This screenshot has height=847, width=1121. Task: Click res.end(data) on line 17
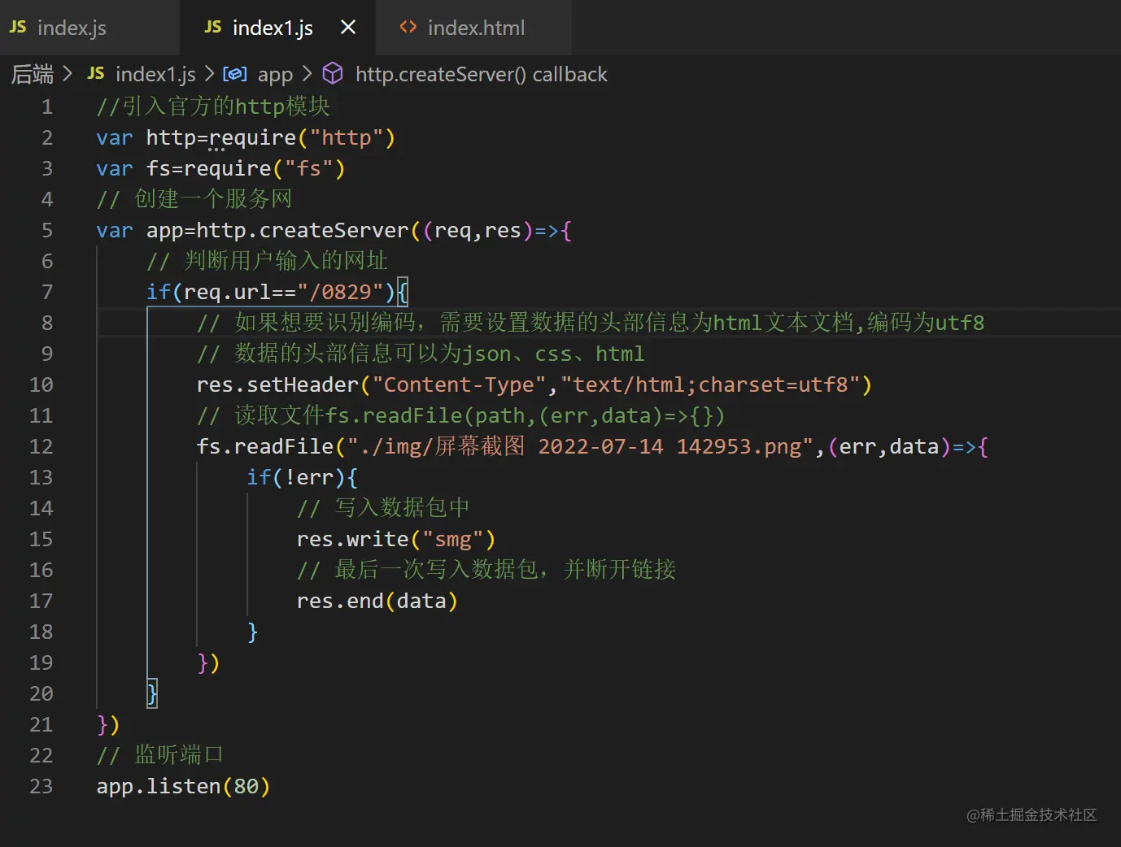(x=377, y=601)
